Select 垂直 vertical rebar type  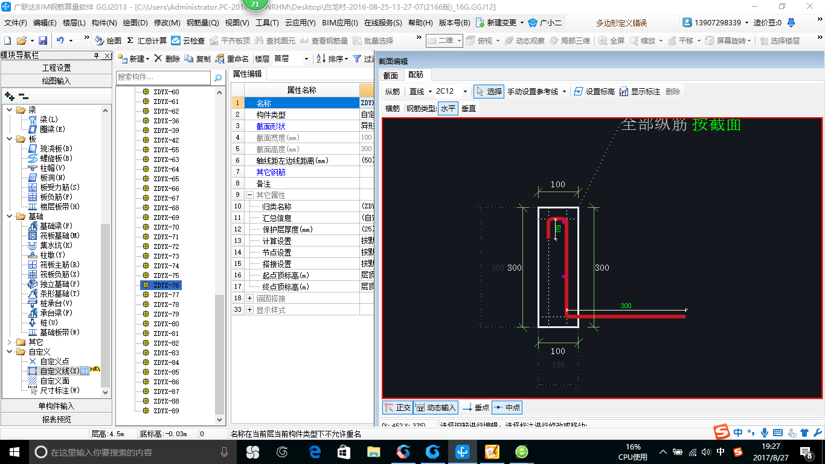coord(469,109)
